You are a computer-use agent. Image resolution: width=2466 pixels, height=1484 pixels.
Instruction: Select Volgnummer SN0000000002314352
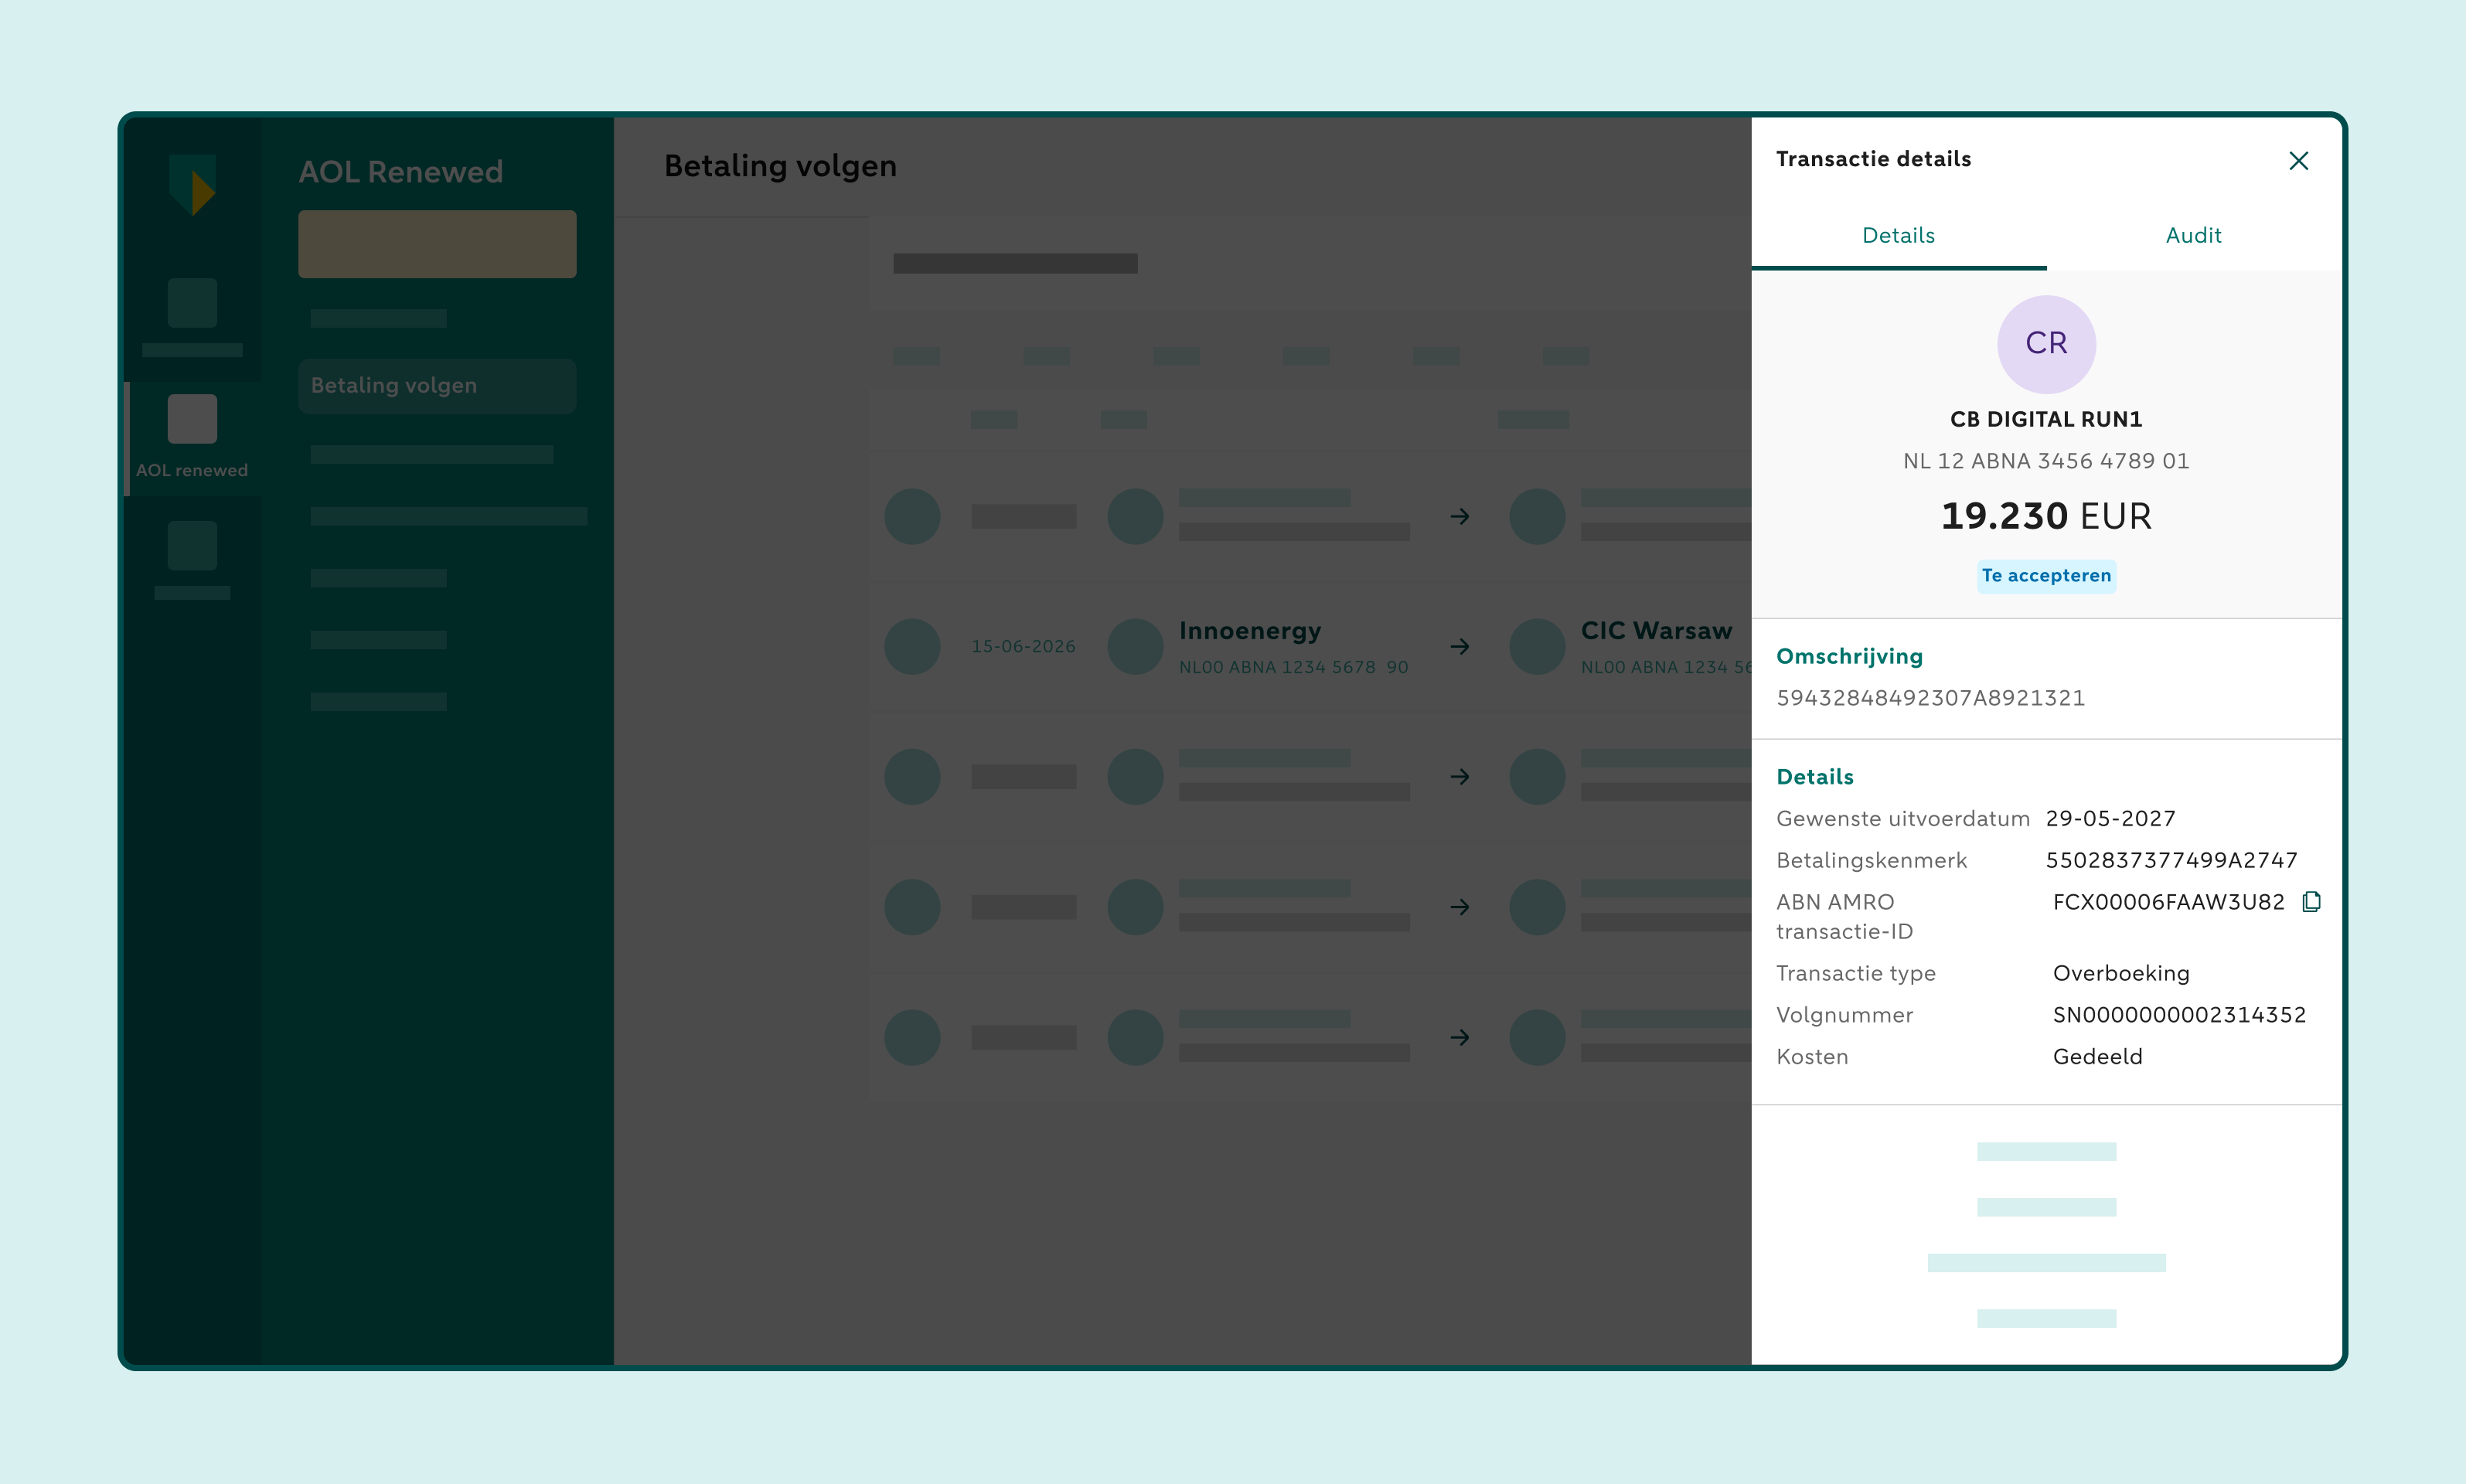coord(2179,1015)
